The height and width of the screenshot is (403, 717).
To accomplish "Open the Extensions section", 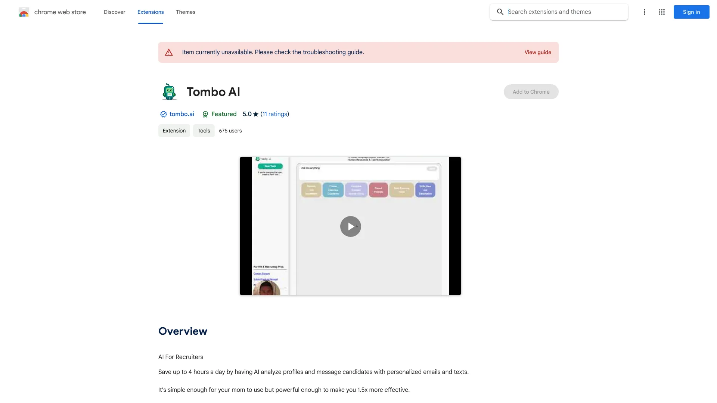I will [x=150, y=12].
